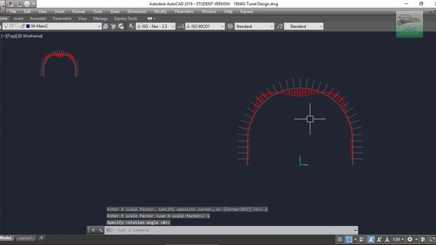Open the ISO - Nor - 2.5 text style dropdown

[156, 27]
